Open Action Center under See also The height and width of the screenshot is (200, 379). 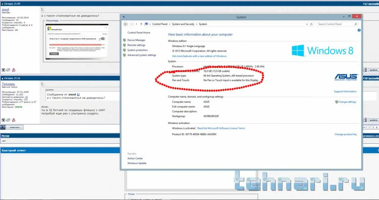point(135,158)
